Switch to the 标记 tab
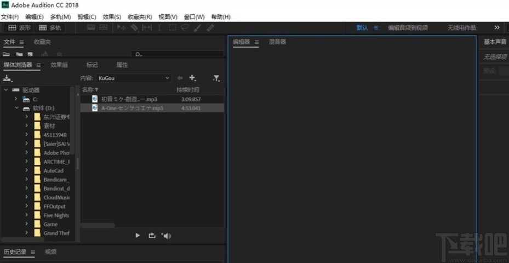 [x=92, y=65]
